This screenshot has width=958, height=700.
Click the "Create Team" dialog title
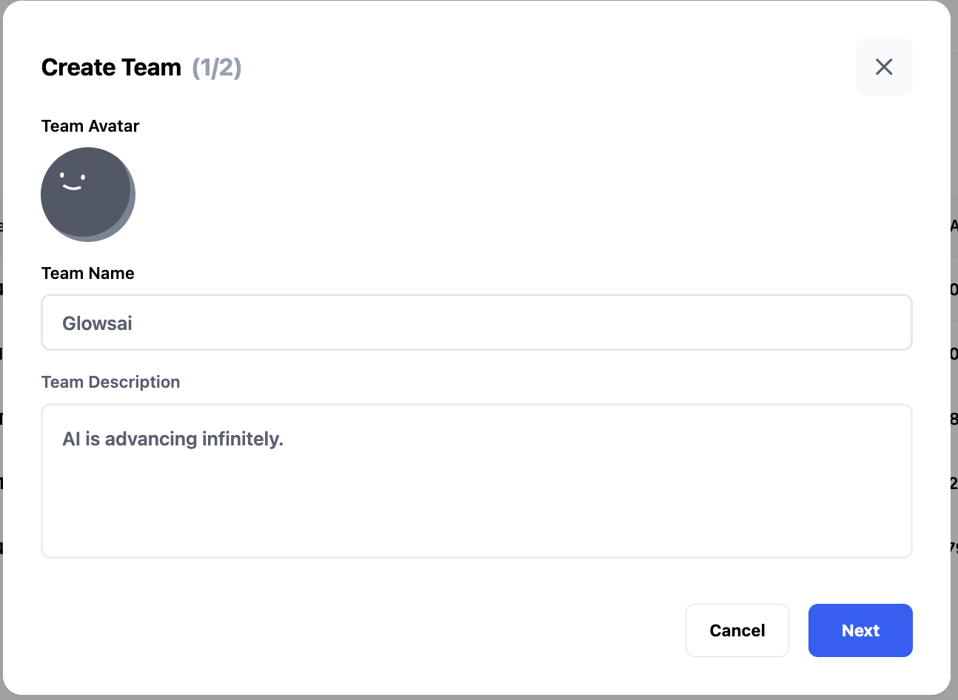click(111, 67)
